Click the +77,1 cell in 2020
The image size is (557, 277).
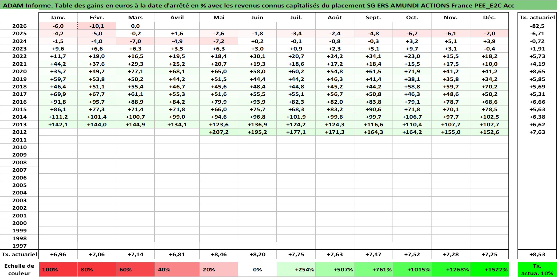[135, 71]
